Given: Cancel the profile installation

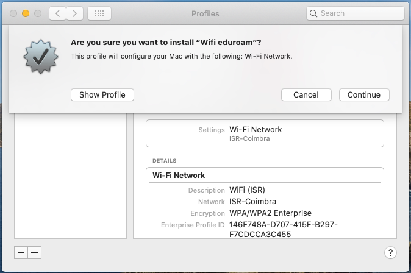Looking at the screenshot, I should point(306,94).
